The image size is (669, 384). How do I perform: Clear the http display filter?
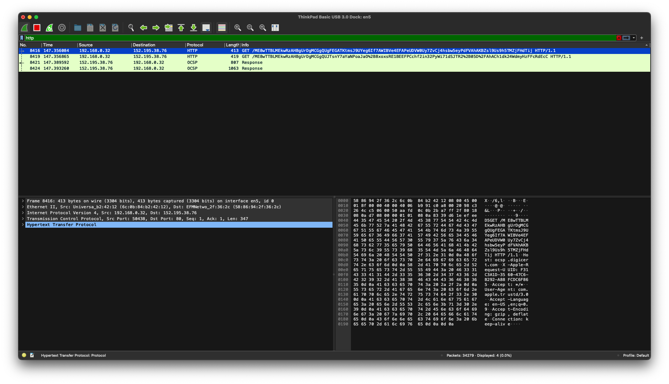619,38
